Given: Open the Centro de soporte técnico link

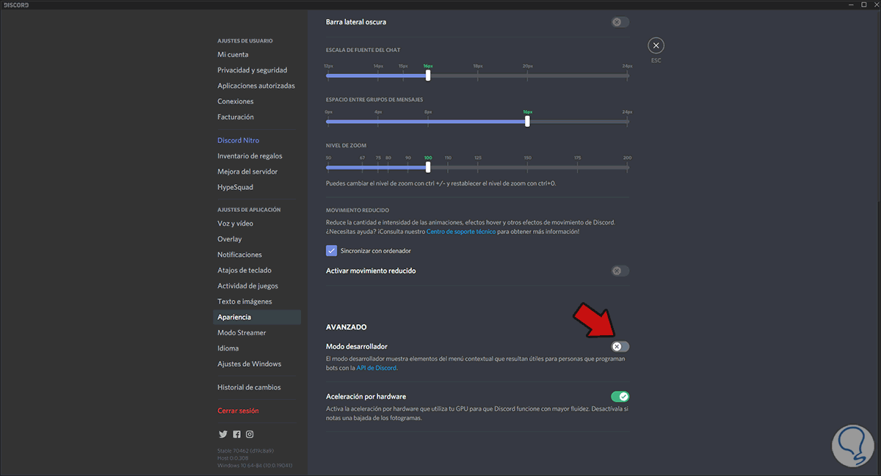Looking at the screenshot, I should point(461,232).
